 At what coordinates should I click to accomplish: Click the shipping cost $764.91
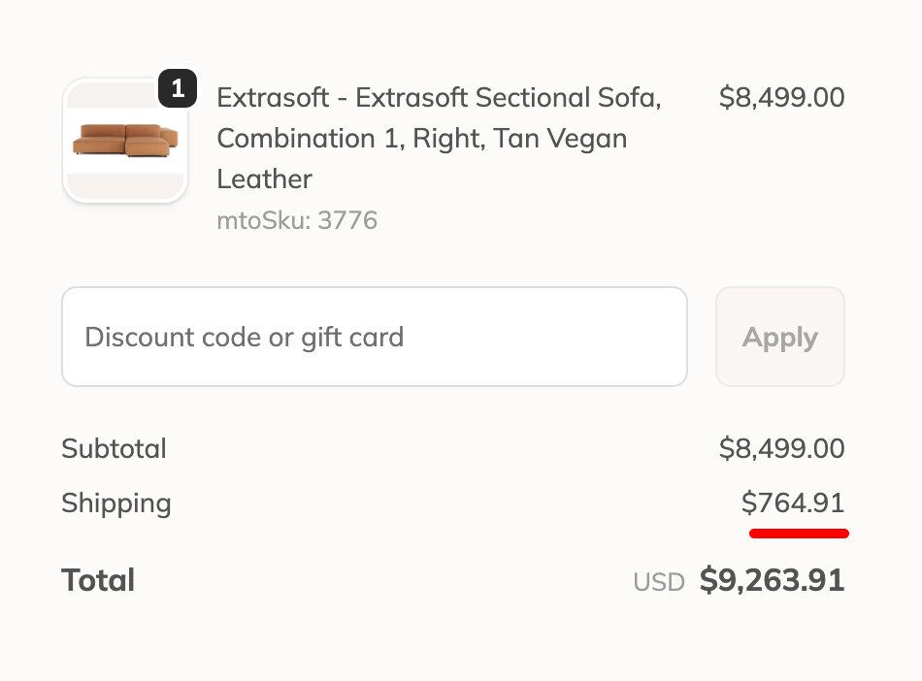pyautogui.click(x=793, y=503)
